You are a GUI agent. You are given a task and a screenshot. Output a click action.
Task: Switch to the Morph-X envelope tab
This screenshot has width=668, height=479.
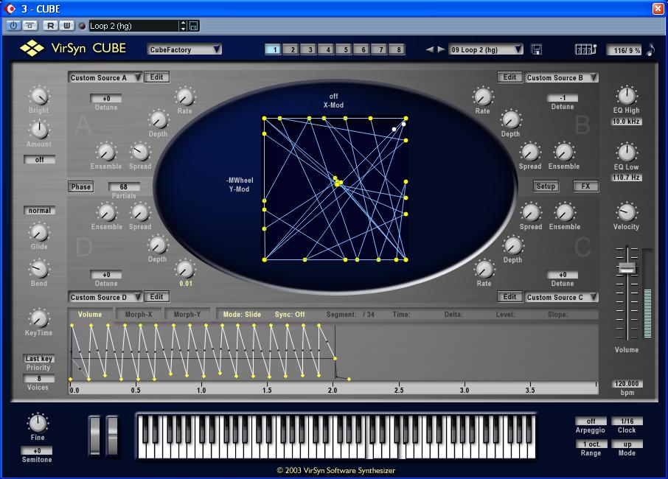[x=139, y=314]
